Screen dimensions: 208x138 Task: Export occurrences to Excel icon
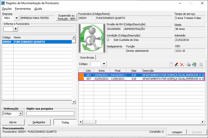tap(194, 64)
